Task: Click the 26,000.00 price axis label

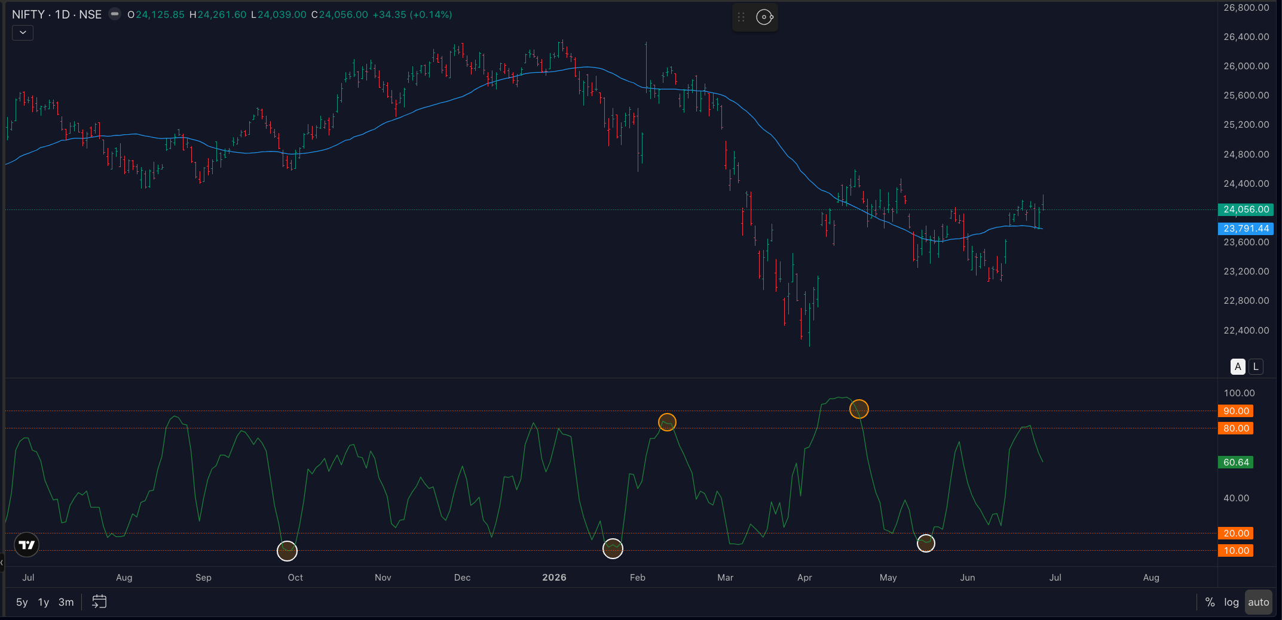Action: (1246, 66)
